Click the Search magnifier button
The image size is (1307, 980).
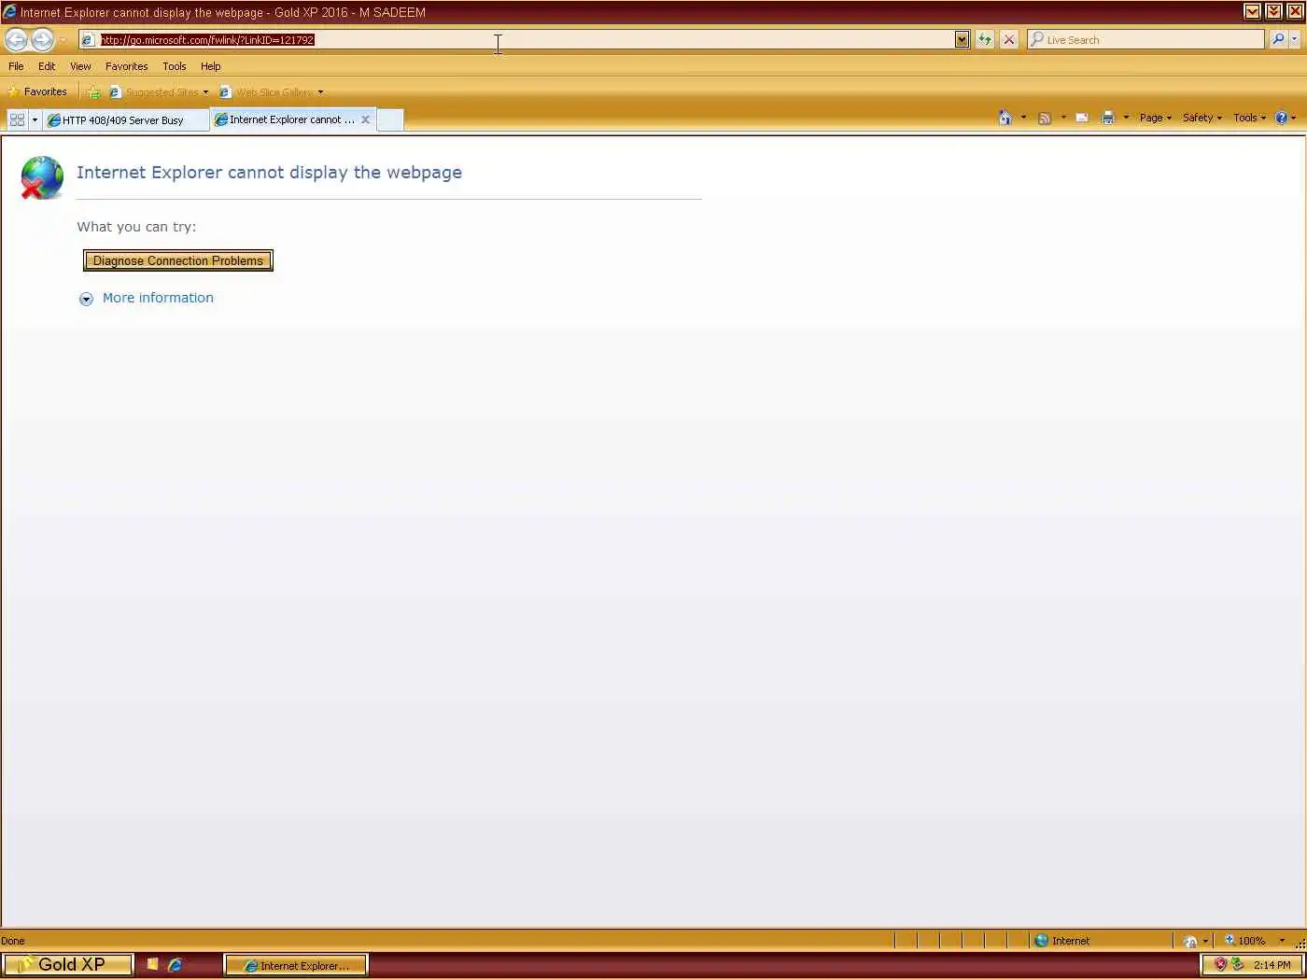pos(1278,39)
